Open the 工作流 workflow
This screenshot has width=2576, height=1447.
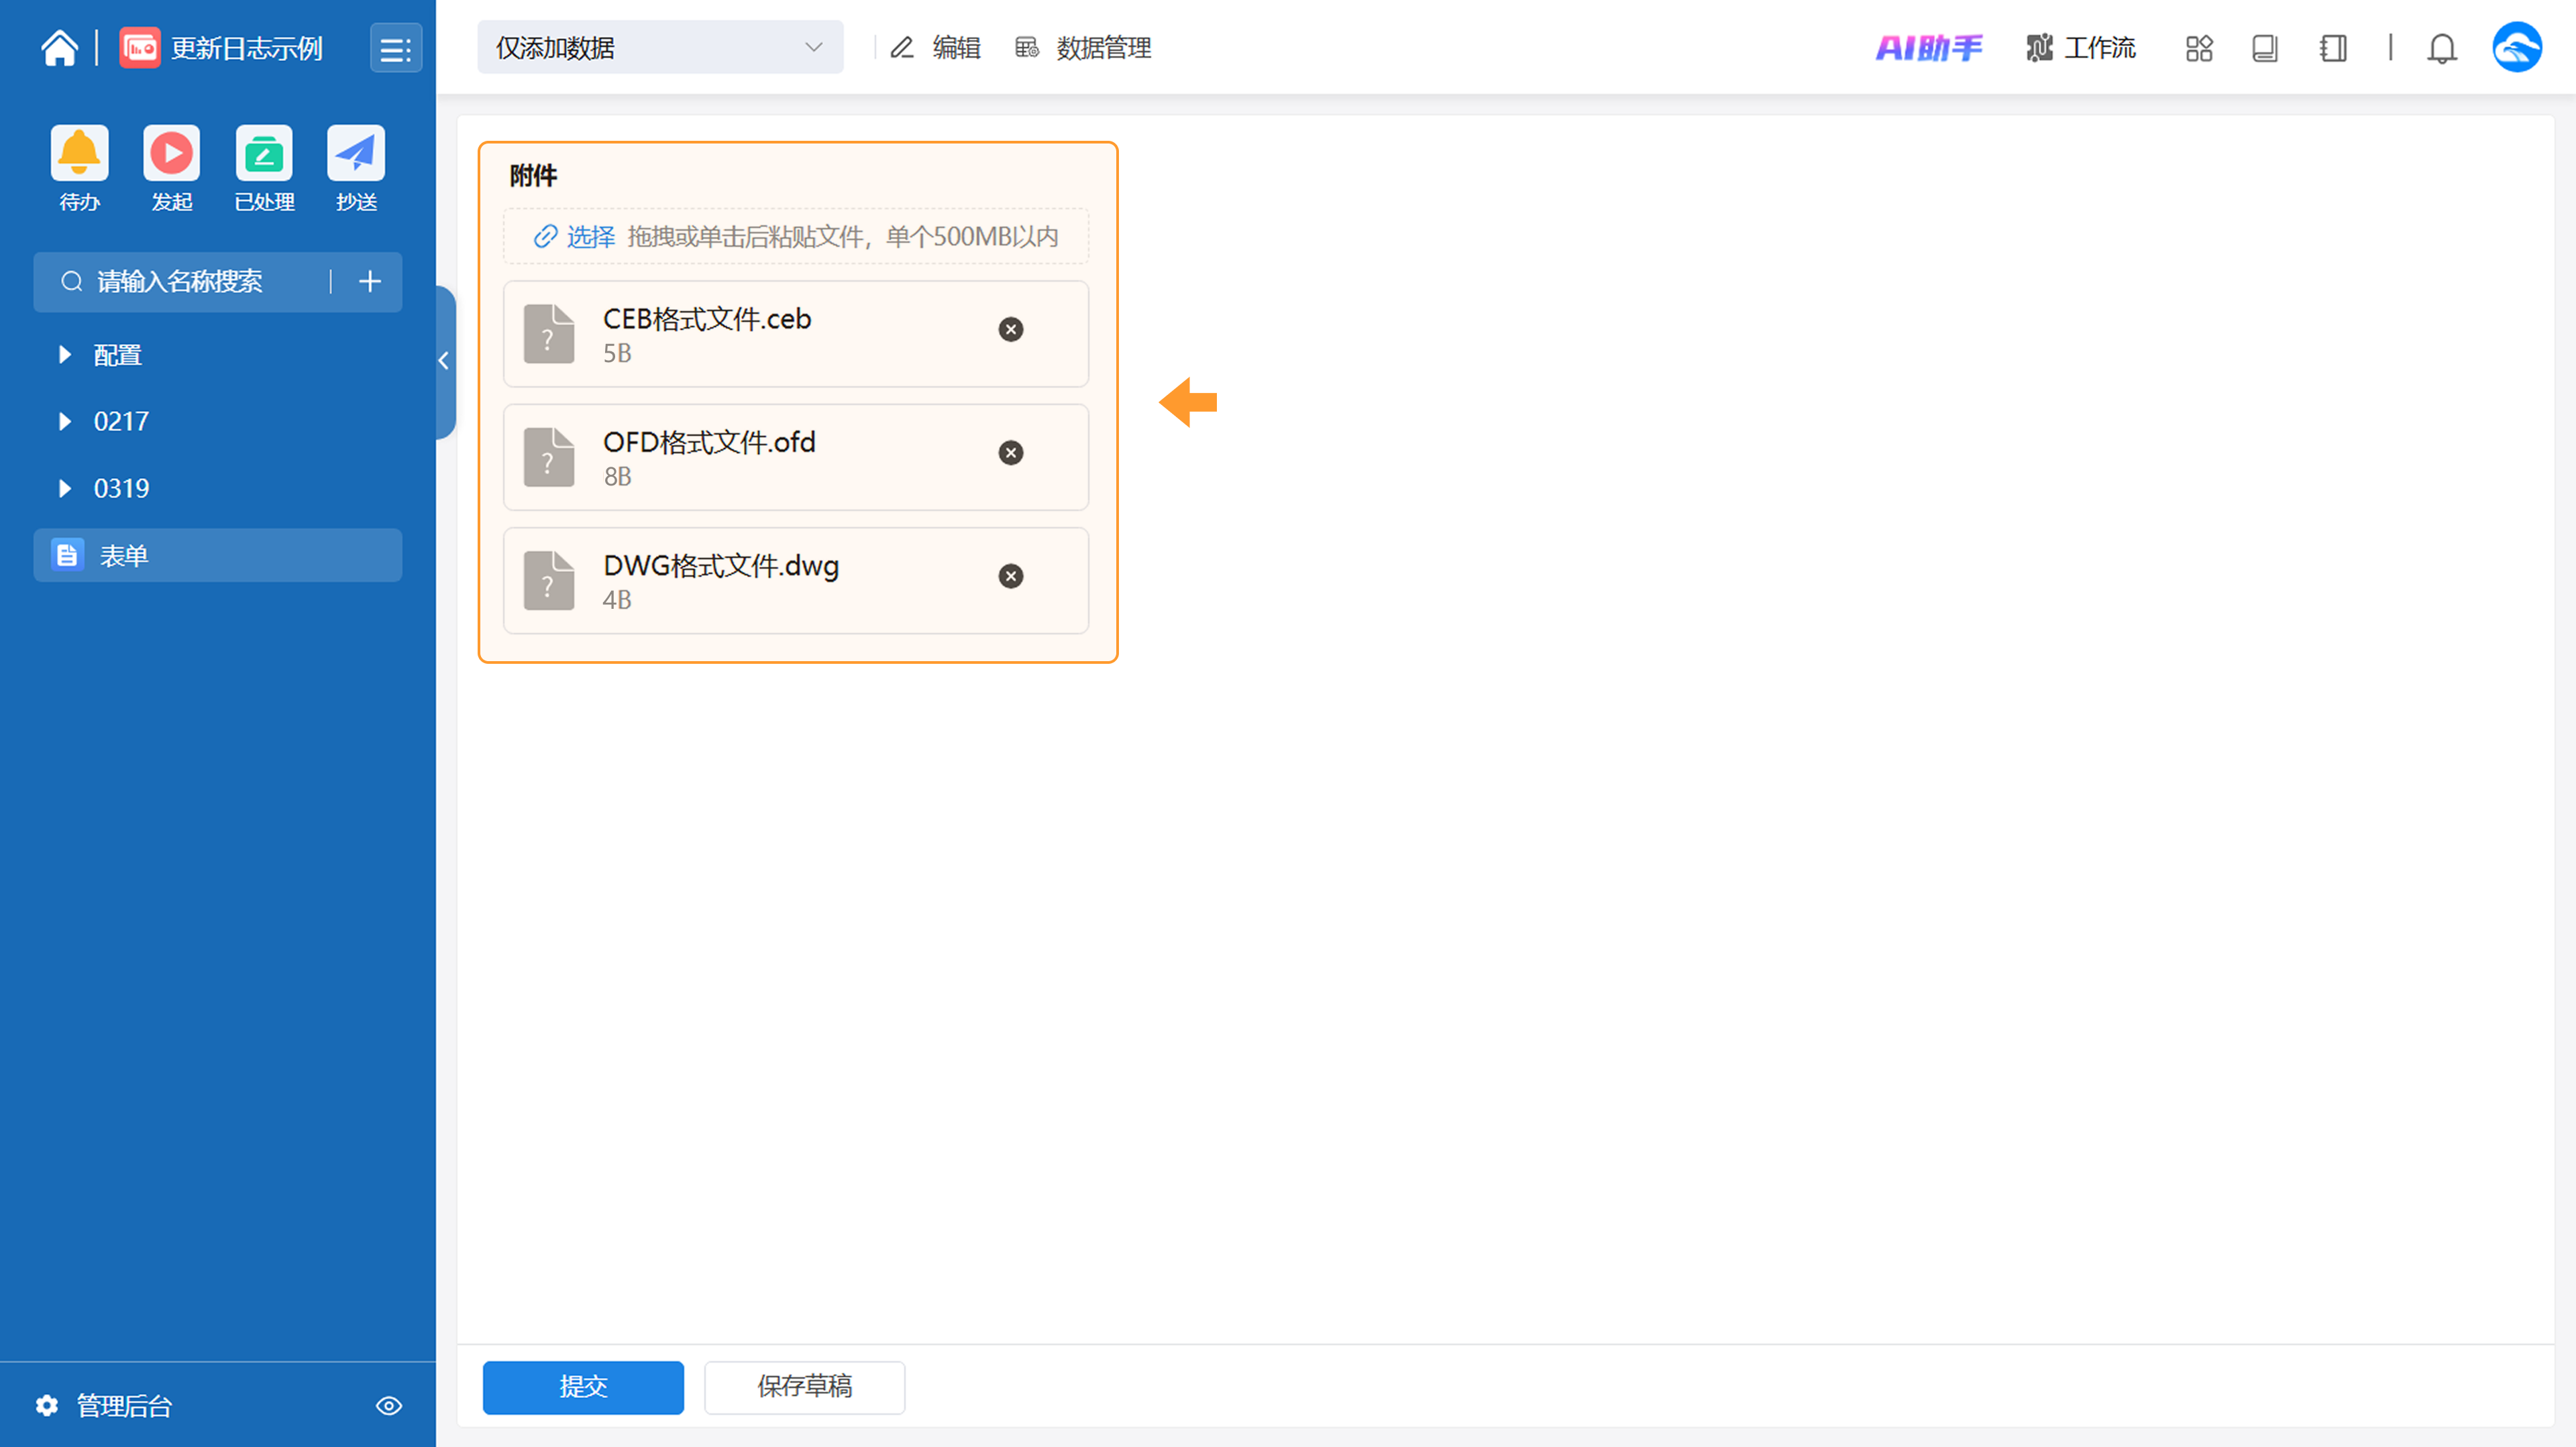pyautogui.click(x=2080, y=48)
